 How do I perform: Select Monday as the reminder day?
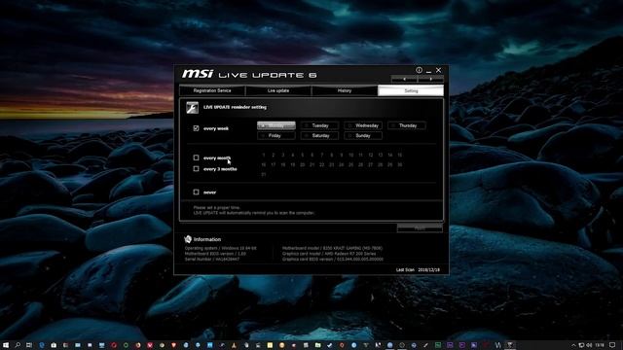click(x=276, y=125)
